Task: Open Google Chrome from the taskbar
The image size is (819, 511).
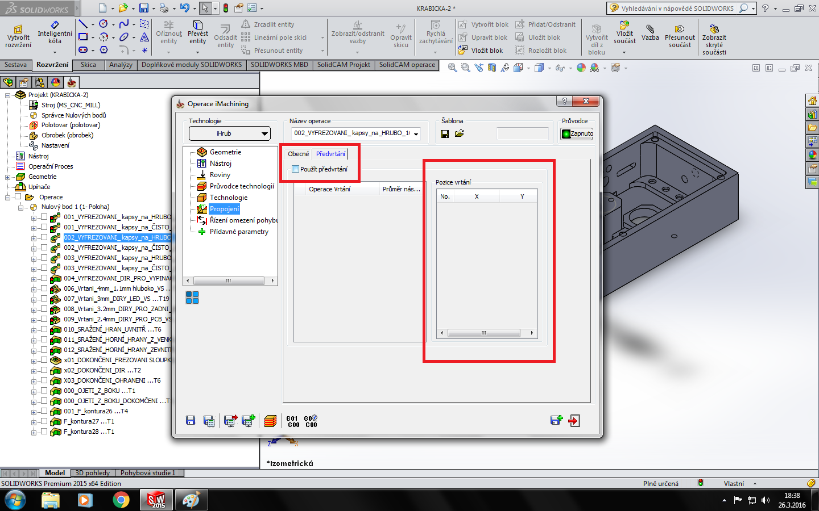Action: (x=121, y=500)
